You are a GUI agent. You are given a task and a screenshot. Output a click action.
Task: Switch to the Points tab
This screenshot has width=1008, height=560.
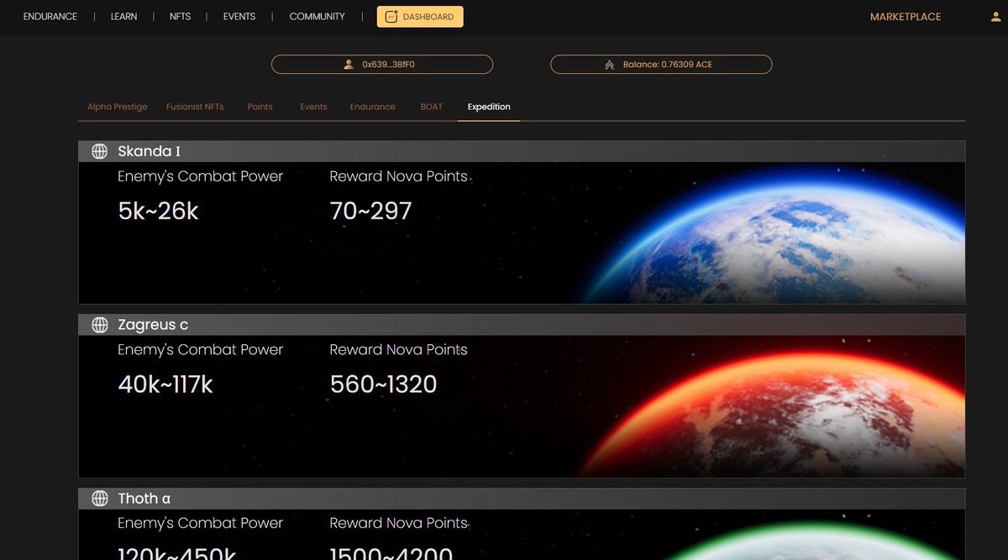(260, 107)
